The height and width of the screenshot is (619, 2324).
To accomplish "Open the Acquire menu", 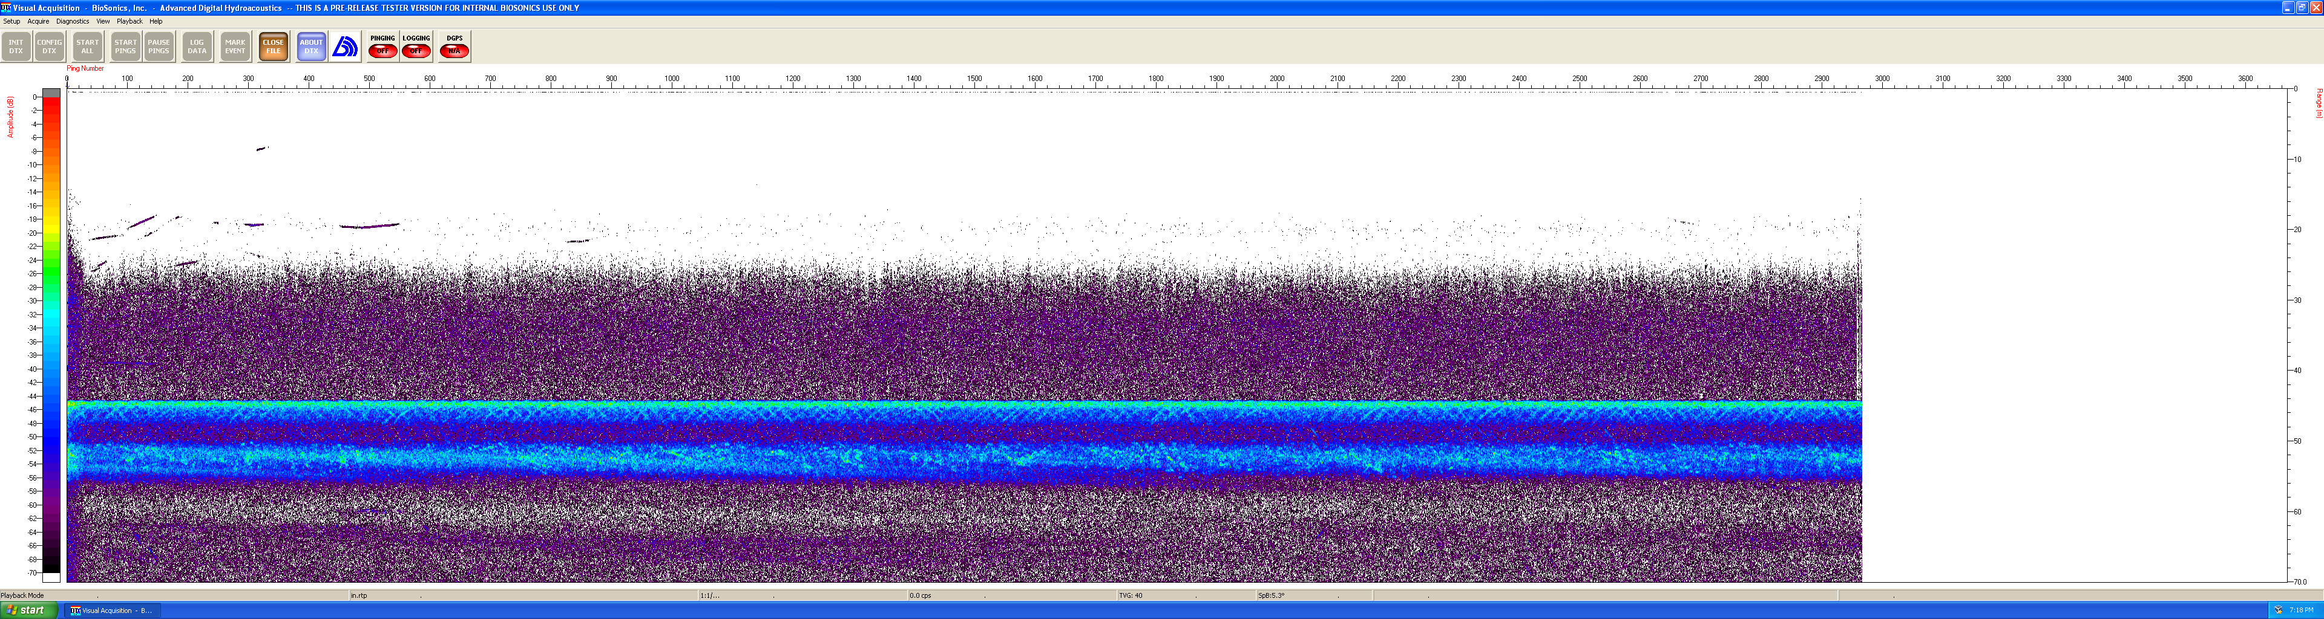I will [38, 22].
